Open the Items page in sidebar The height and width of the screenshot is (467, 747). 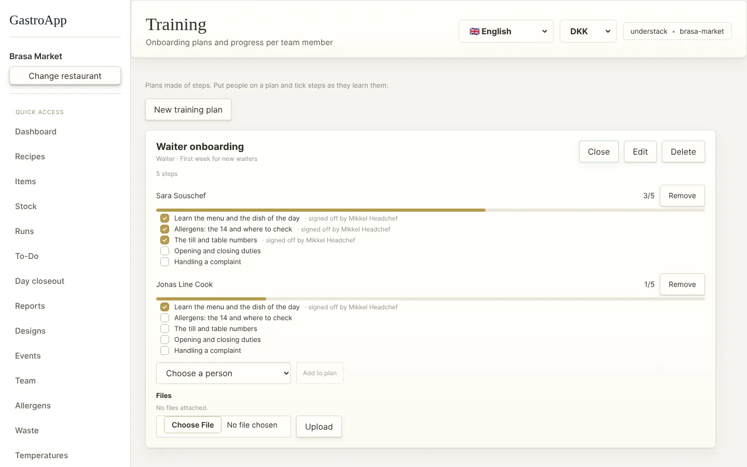pyautogui.click(x=25, y=182)
